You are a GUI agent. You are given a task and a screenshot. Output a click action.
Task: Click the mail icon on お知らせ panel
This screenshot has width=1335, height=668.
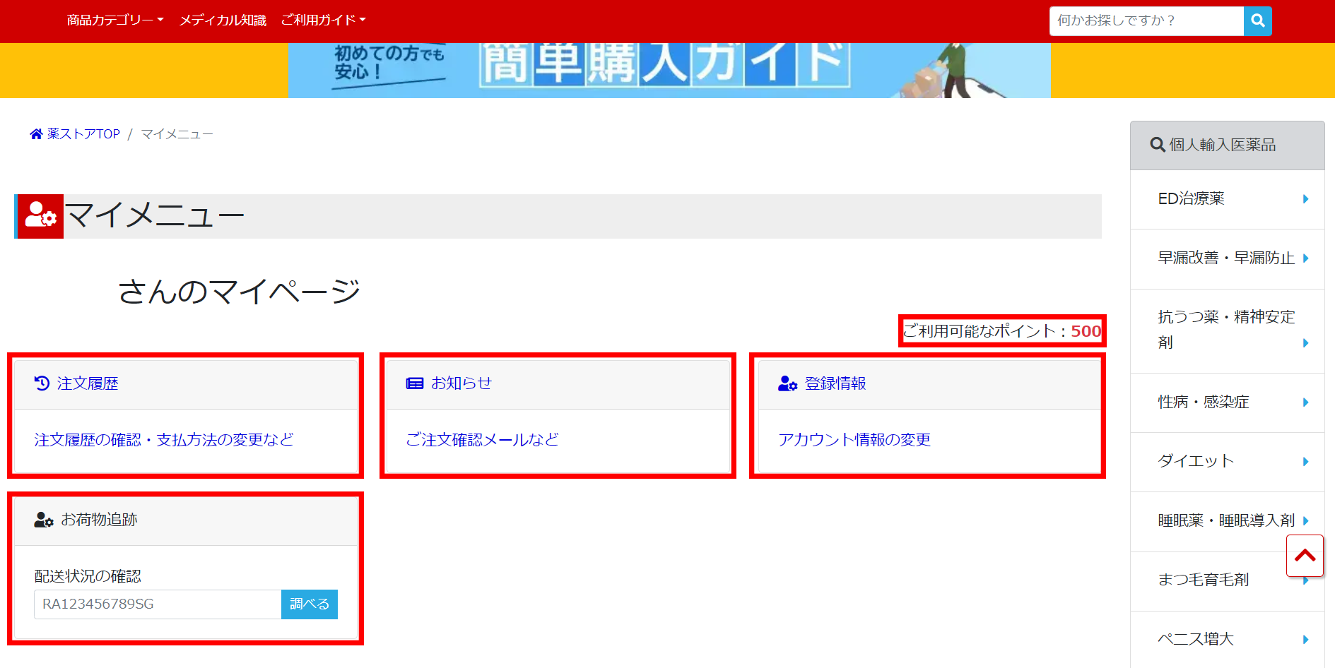(414, 383)
